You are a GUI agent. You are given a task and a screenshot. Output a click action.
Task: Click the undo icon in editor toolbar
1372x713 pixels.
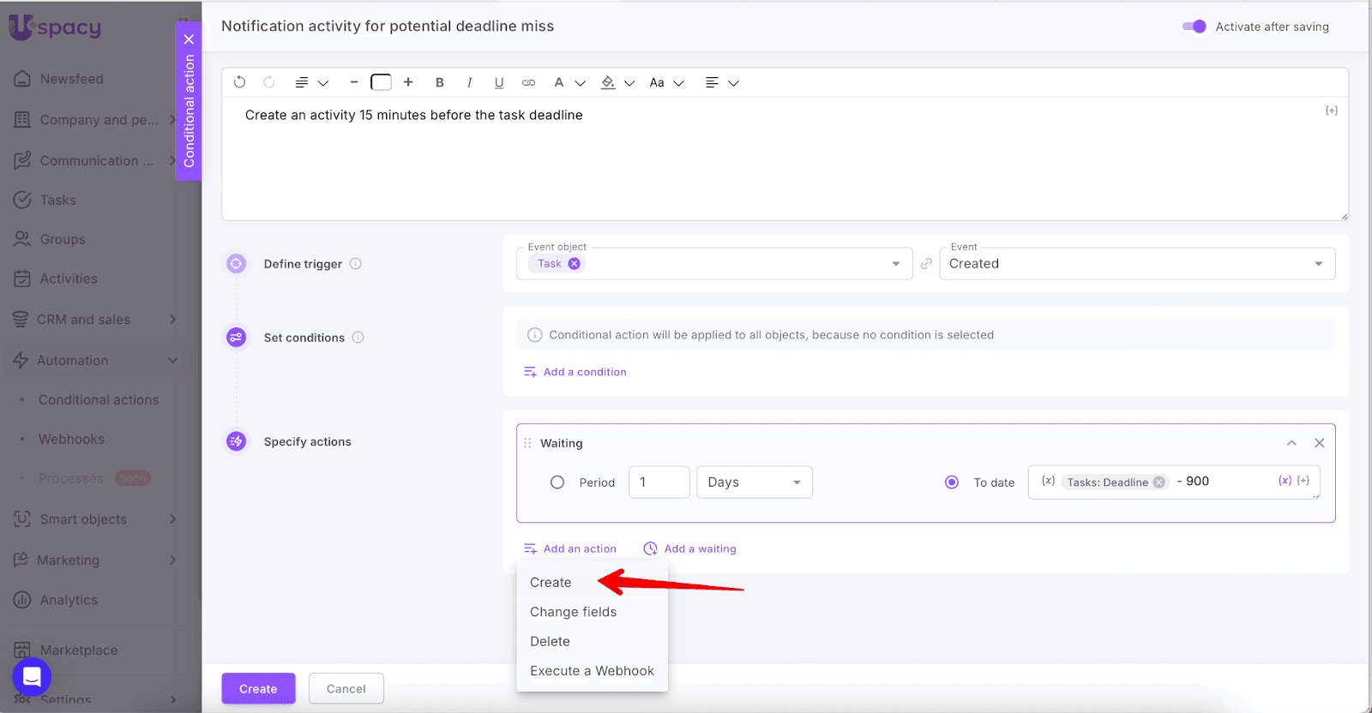click(x=240, y=82)
